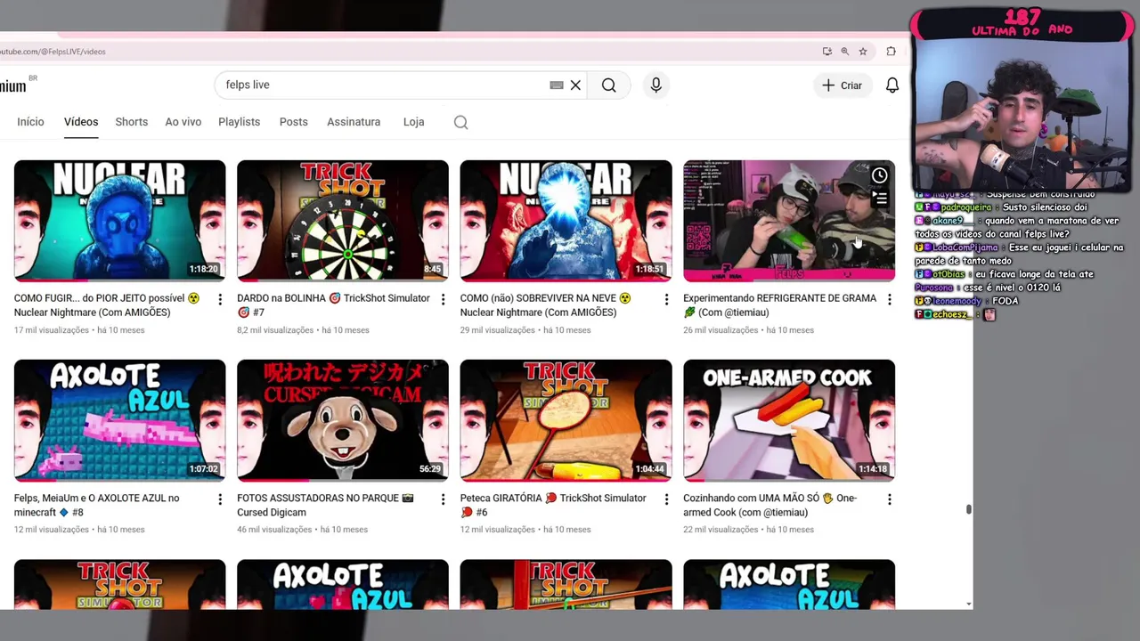The width and height of the screenshot is (1140, 641).
Task: Click '46 mil visualizações • há 10 meses' text
Action: [302, 530]
